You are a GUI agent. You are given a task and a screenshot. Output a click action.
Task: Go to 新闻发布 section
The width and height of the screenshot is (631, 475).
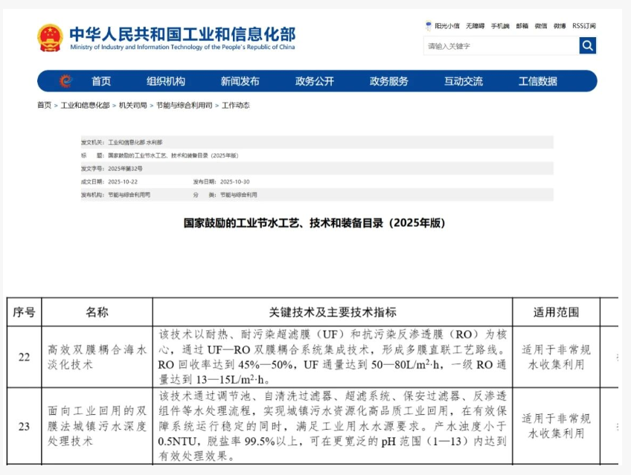[x=240, y=82]
